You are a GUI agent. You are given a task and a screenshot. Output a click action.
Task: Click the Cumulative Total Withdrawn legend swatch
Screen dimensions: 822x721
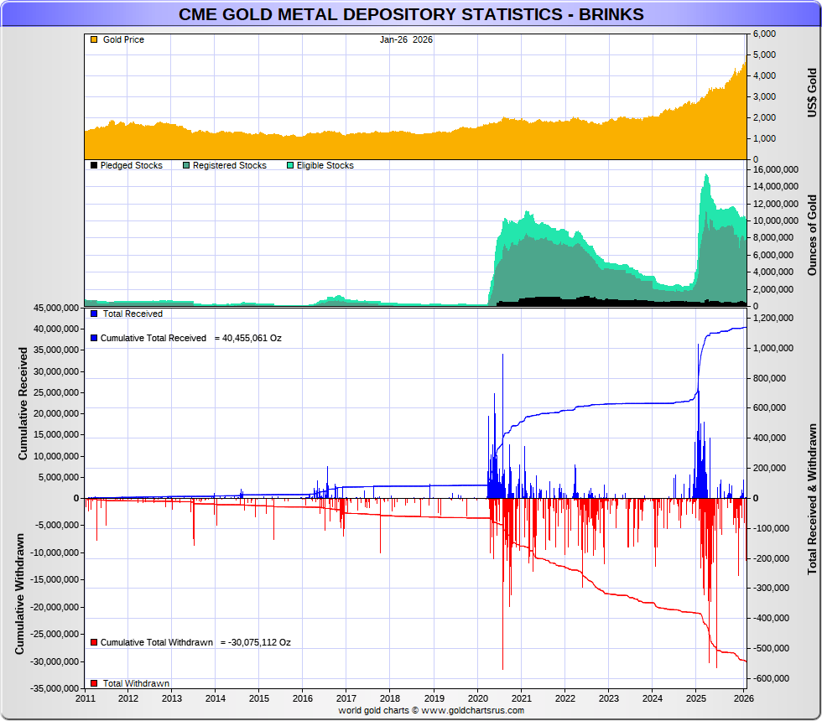(94, 642)
